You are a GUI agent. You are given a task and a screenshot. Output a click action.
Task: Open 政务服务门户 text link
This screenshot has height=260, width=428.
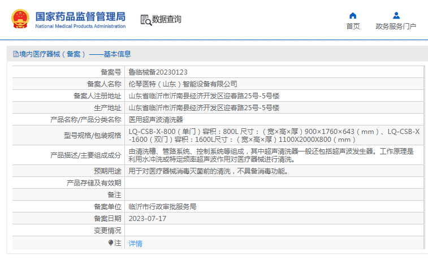(x=396, y=26)
